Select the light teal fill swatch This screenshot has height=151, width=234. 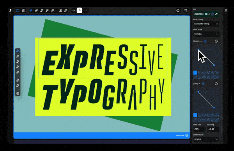pyautogui.click(x=206, y=14)
